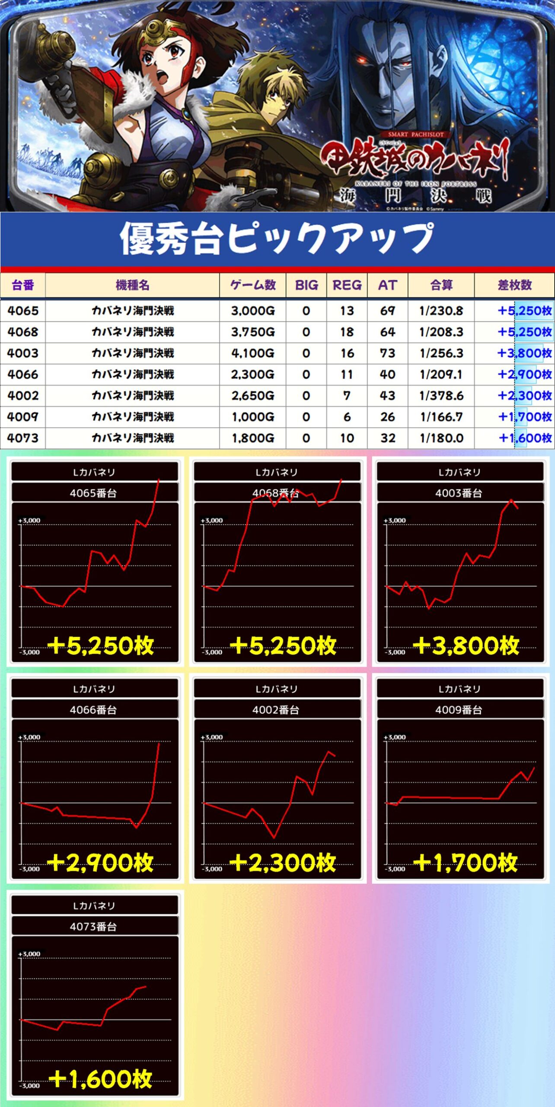Select machine number 4068 in the table

pos(23,332)
